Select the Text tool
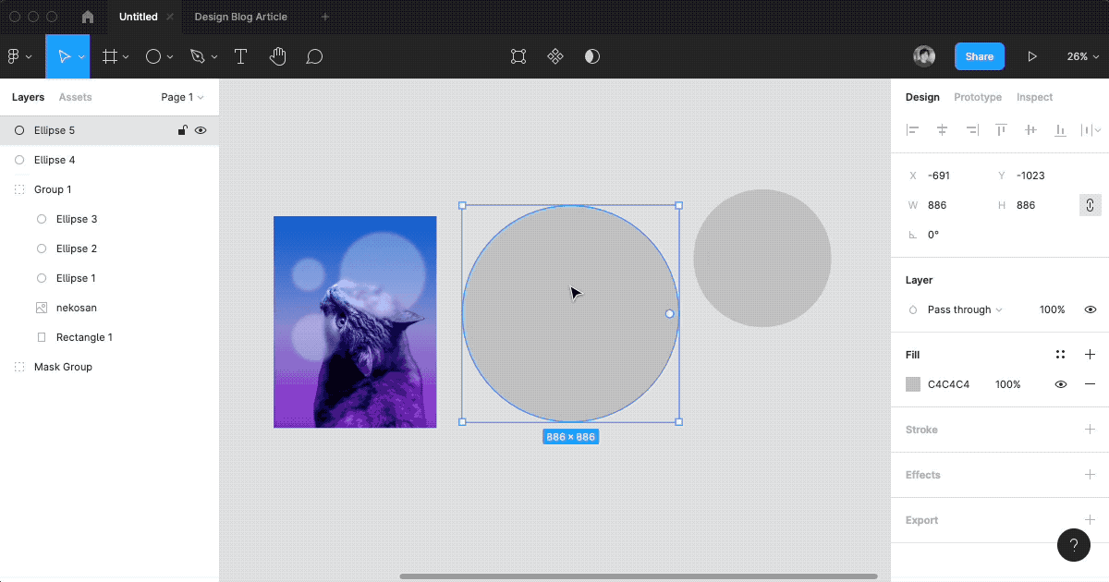This screenshot has height=582, width=1109. click(240, 56)
